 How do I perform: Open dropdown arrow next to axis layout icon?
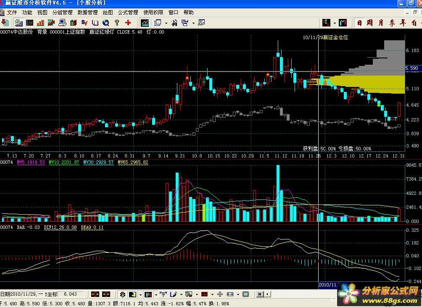click(x=166, y=23)
